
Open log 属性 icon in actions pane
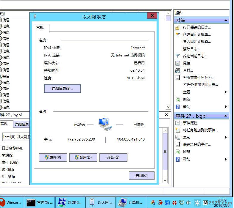click(x=178, y=63)
